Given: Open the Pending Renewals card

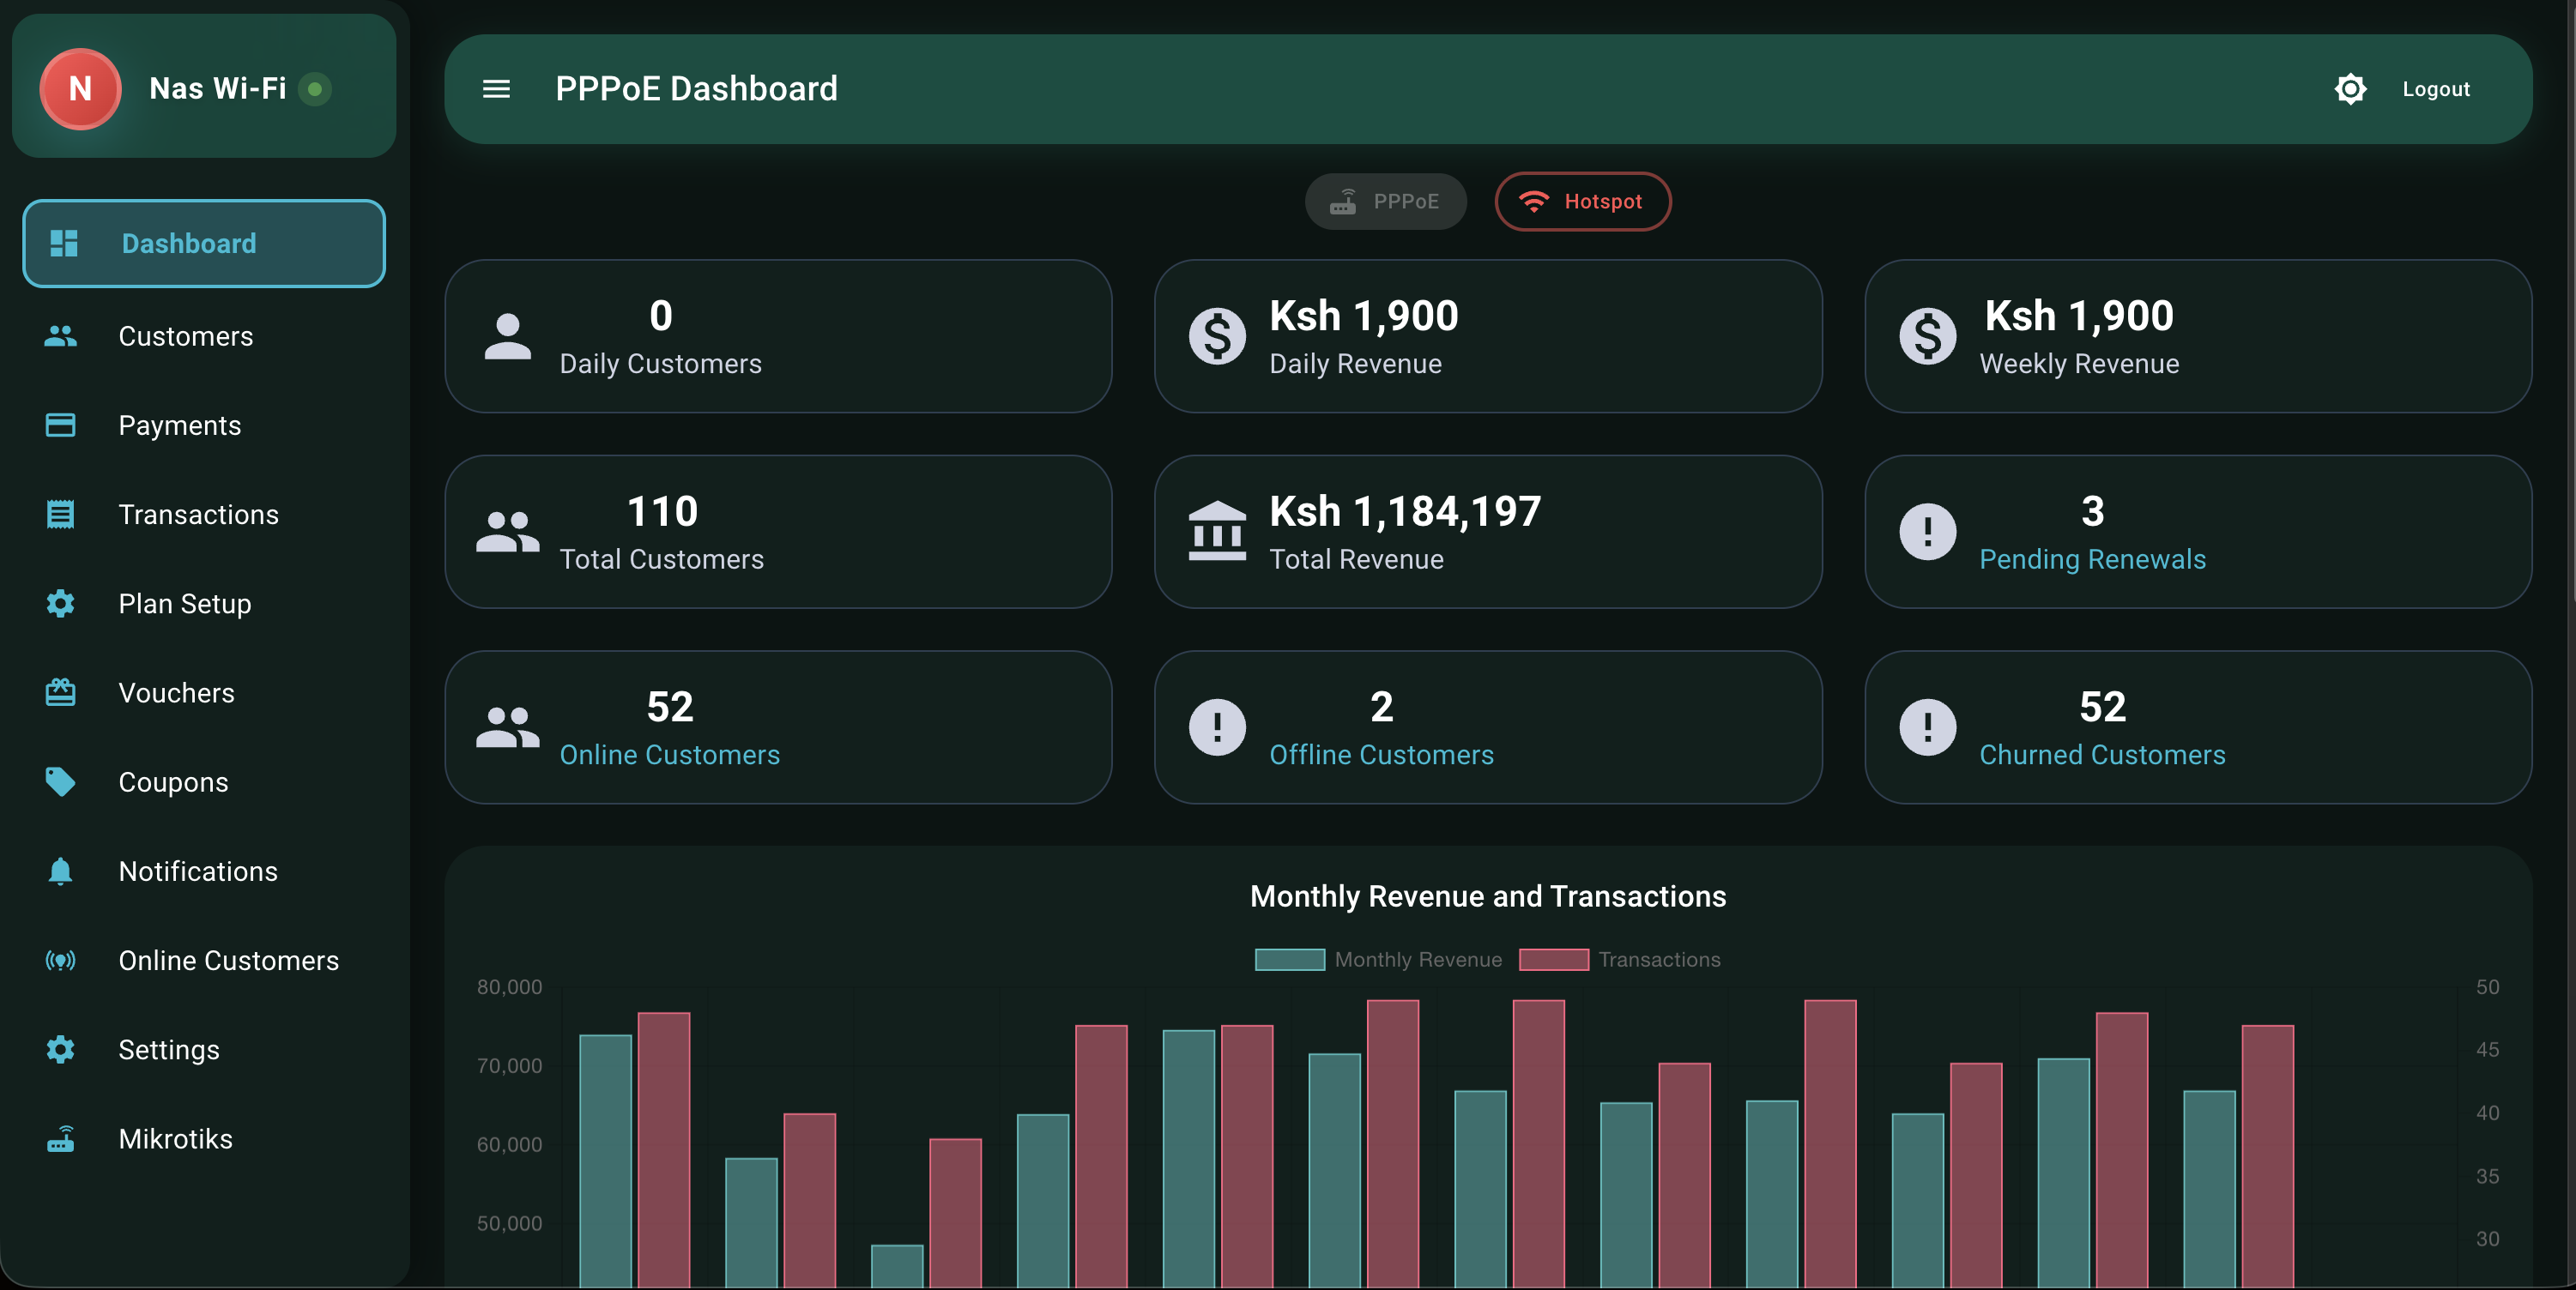Looking at the screenshot, I should pyautogui.click(x=2196, y=533).
